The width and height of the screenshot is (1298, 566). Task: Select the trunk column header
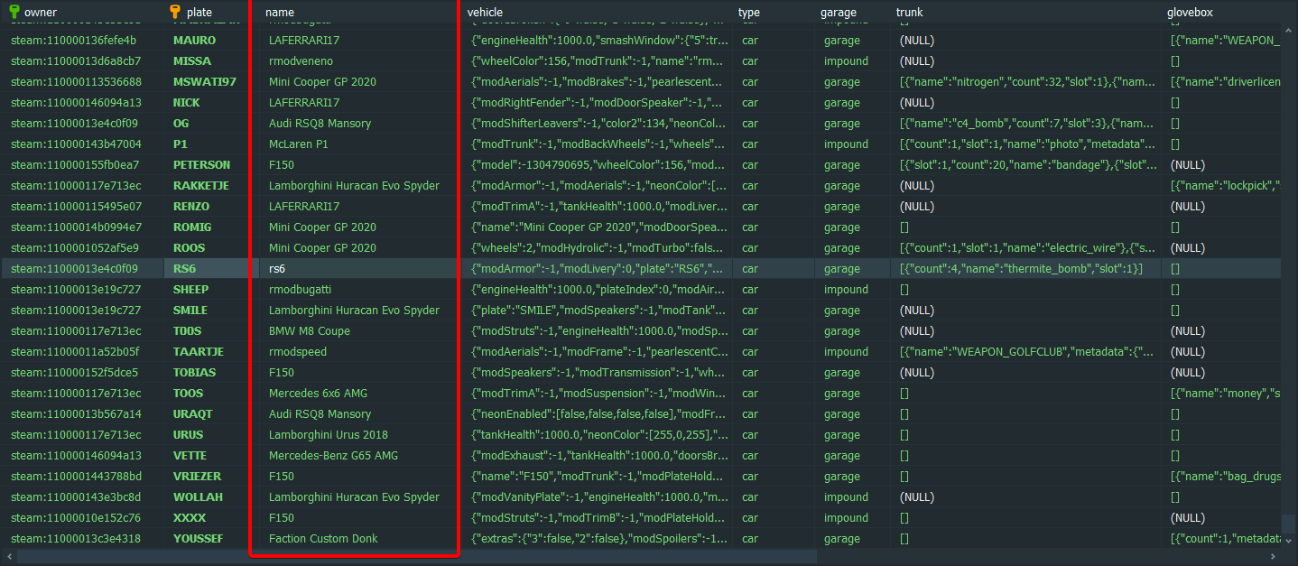pos(910,12)
